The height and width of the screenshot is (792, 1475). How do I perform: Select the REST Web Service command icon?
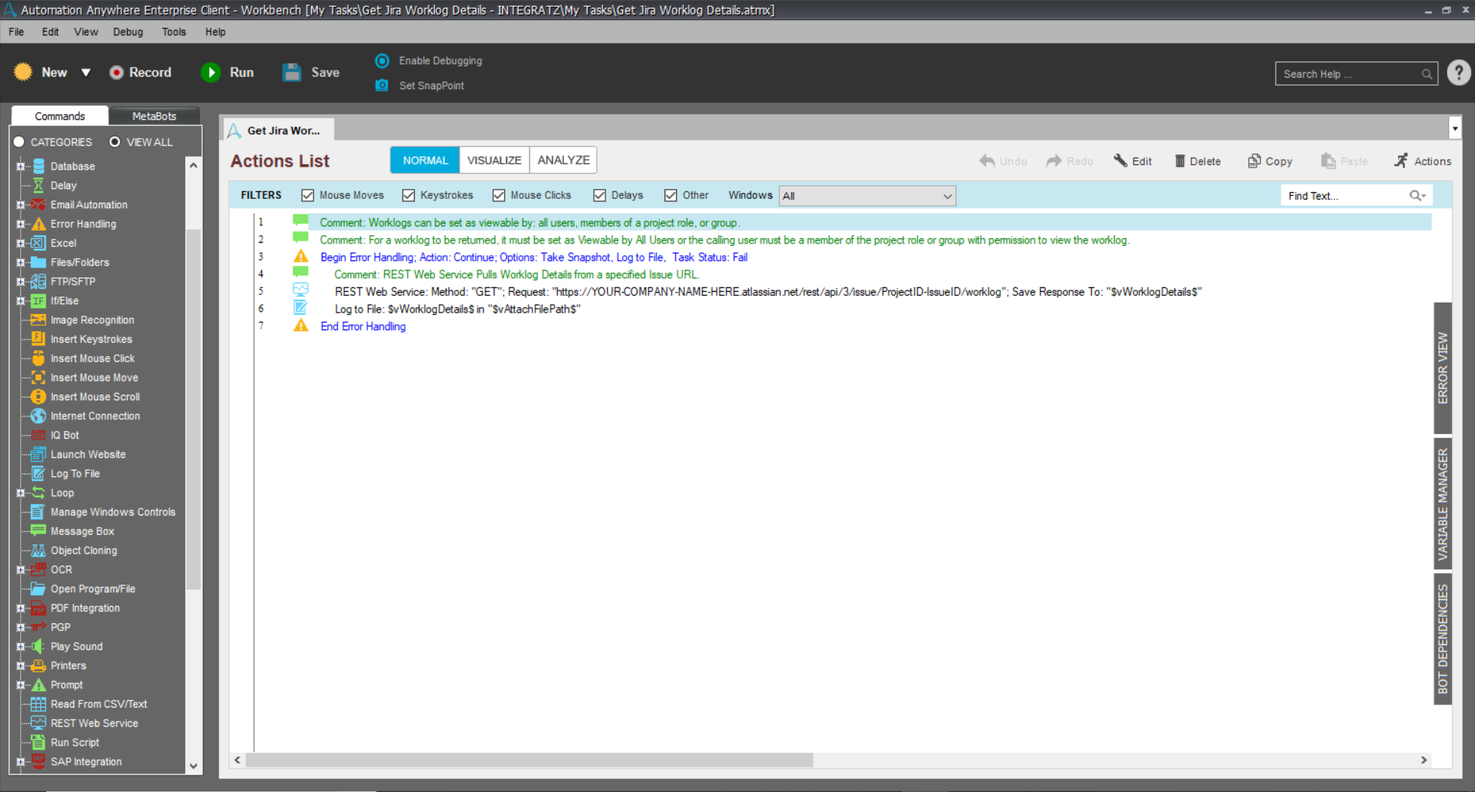click(x=38, y=724)
